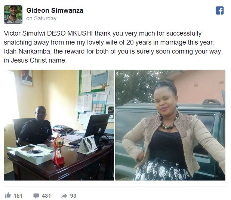
Task: Open the Gideon Simwanza name link
Action: (x=55, y=10)
